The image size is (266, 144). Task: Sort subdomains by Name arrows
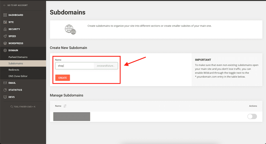point(65,106)
